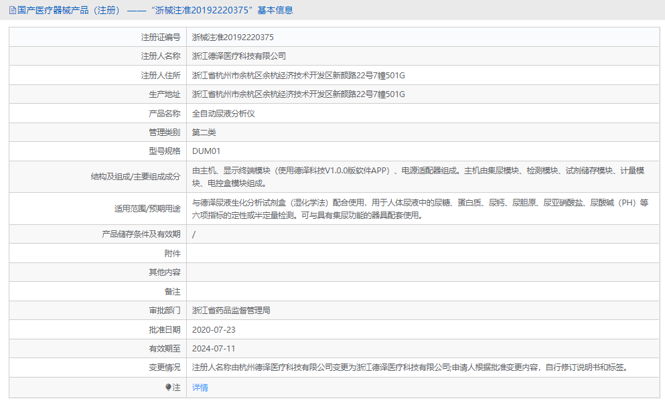Click the 有效期至 date 2024-07-11
The image size is (665, 403).
point(218,347)
